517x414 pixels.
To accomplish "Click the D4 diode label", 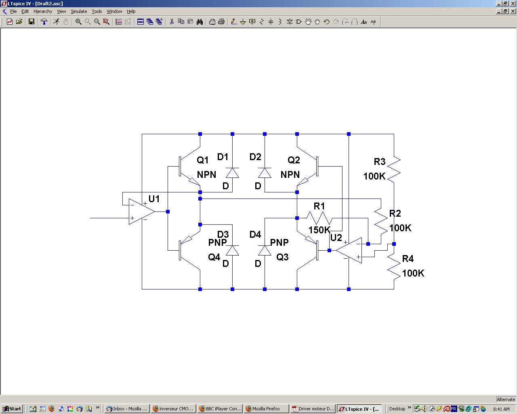I will (x=255, y=234).
